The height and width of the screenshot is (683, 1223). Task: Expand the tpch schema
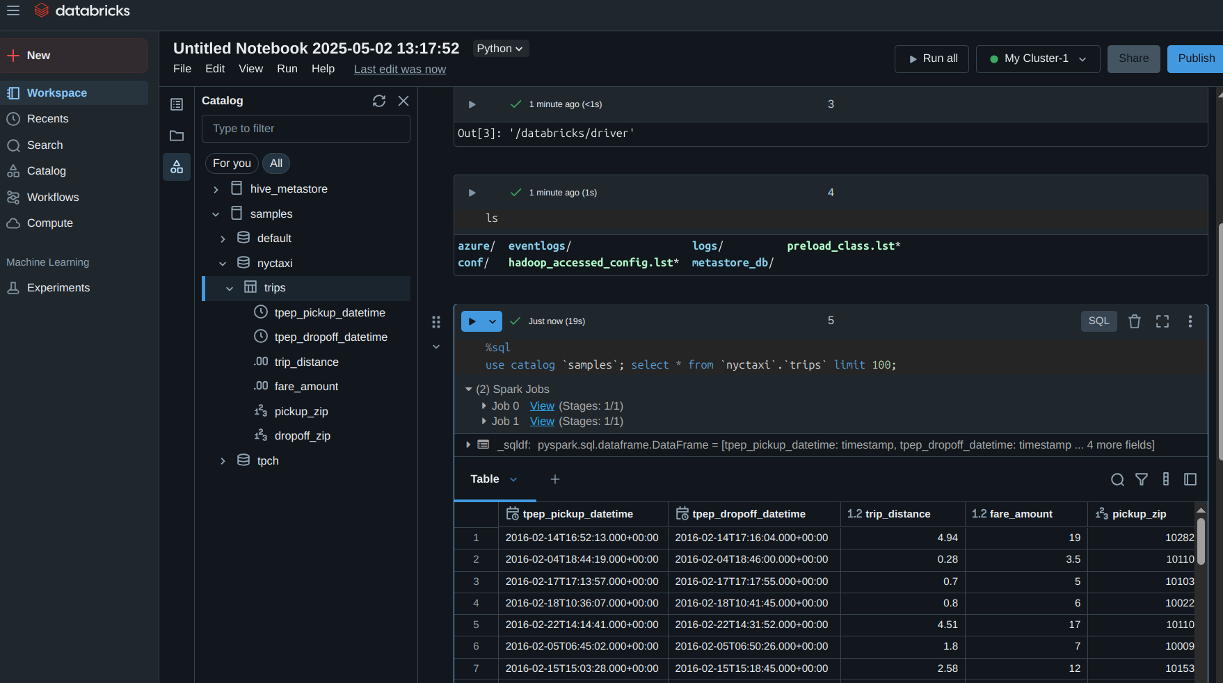click(223, 461)
